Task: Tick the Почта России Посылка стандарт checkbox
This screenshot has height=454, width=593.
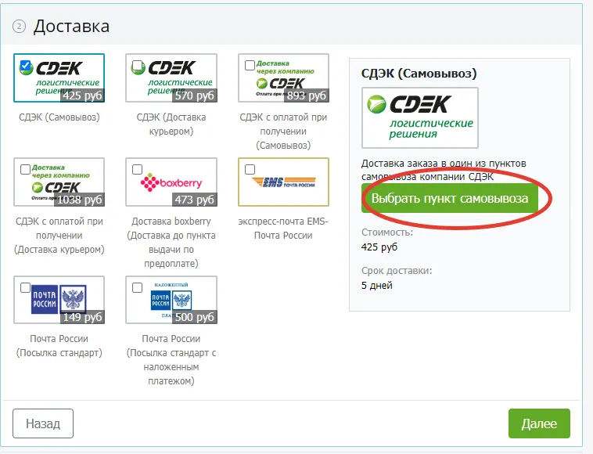Action: tap(26, 287)
